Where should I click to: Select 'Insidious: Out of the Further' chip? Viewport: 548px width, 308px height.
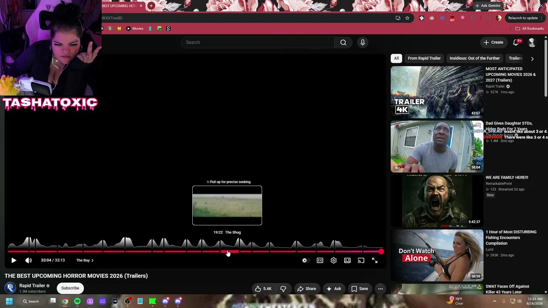click(474, 58)
